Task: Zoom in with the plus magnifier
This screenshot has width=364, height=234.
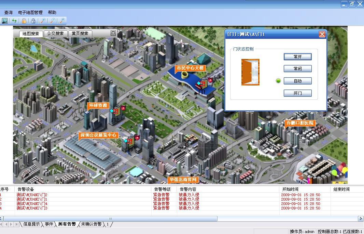Action: coord(43,21)
